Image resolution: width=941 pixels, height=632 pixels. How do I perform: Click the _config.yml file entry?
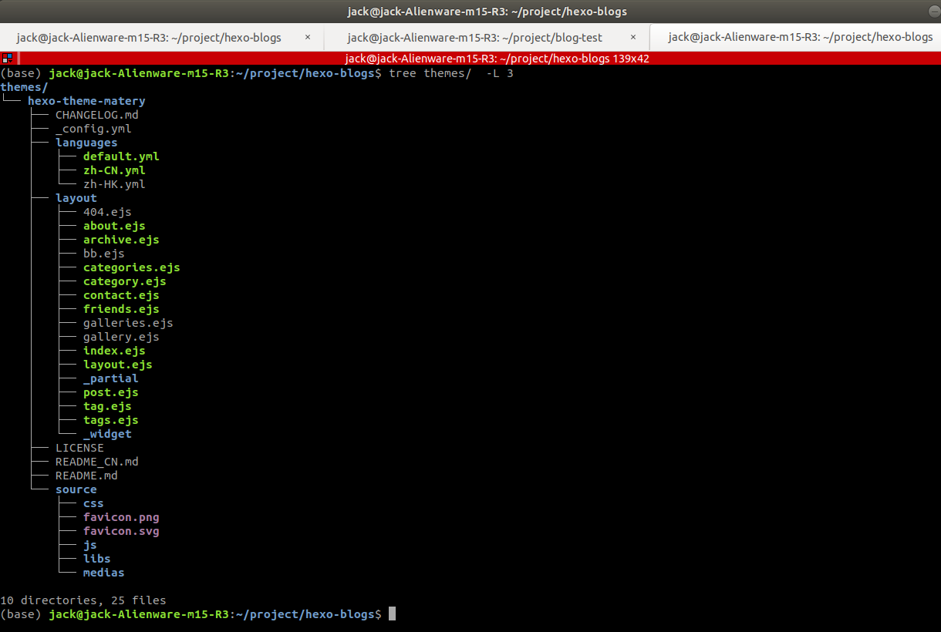point(93,129)
